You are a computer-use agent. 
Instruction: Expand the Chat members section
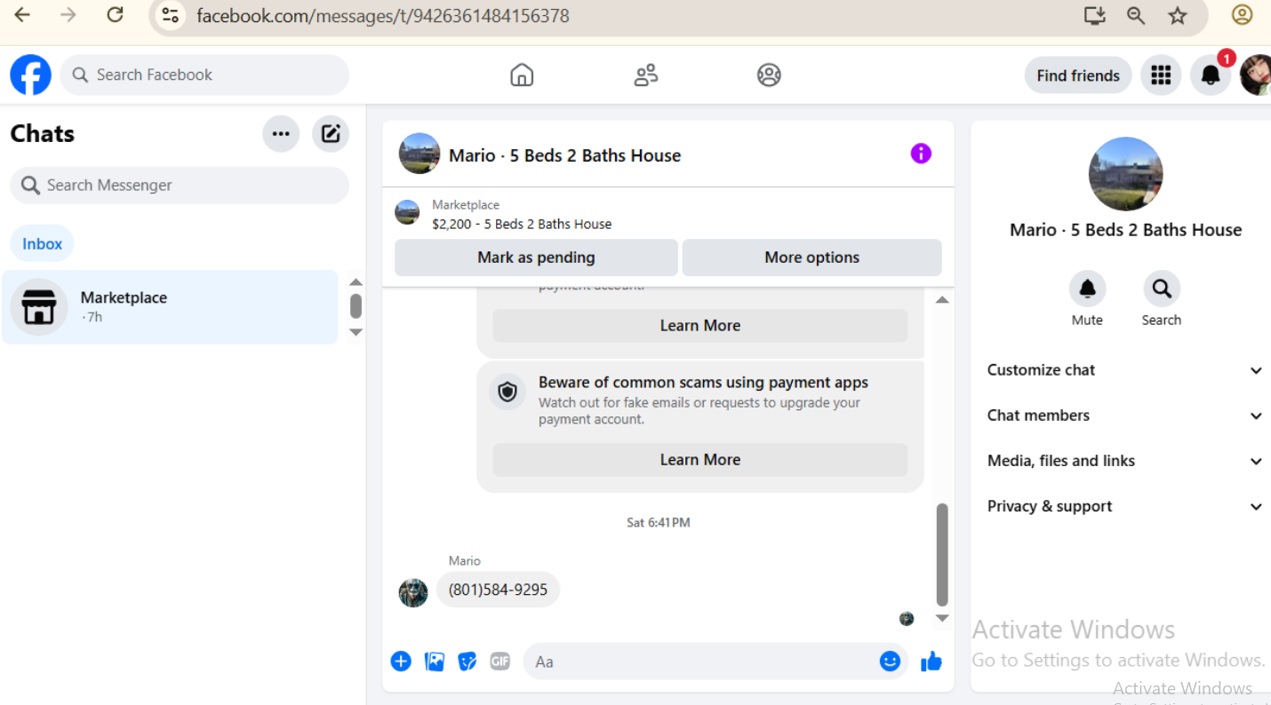tap(1125, 416)
